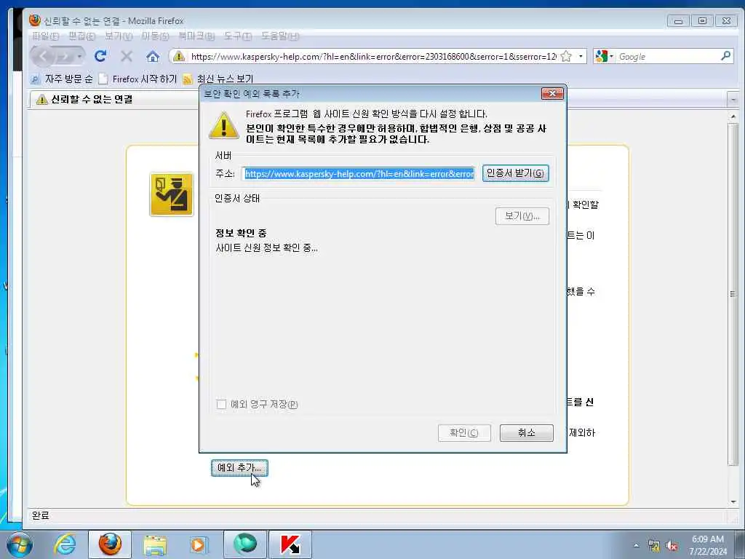745x559 pixels.
Task: Click the 예외 추가... button on the page
Action: [239, 468]
